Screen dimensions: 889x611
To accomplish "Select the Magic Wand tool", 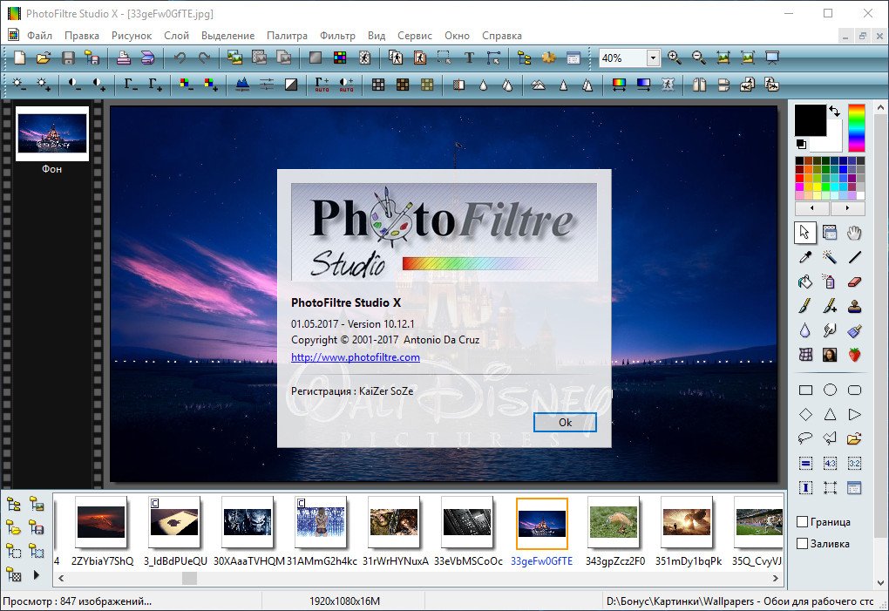I will click(x=830, y=257).
